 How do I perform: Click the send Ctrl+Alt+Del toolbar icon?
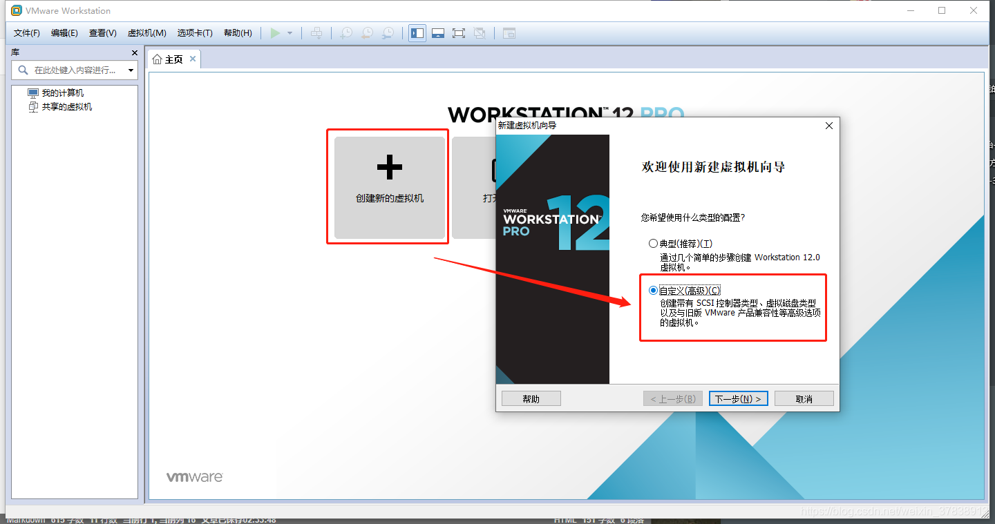(316, 33)
